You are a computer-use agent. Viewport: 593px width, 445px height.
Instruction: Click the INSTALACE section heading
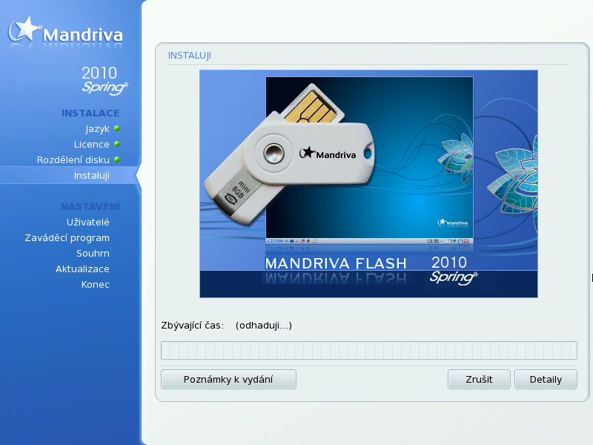tap(90, 113)
